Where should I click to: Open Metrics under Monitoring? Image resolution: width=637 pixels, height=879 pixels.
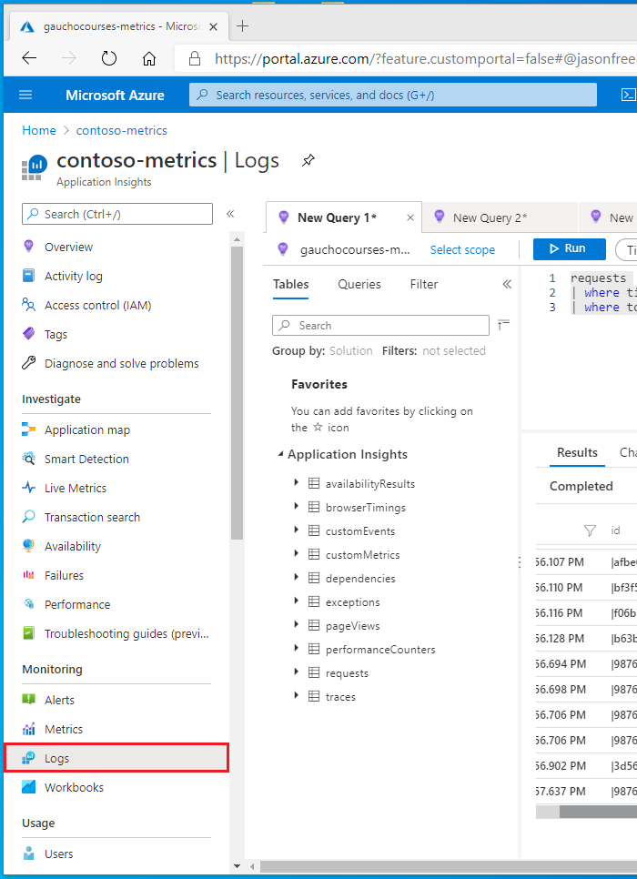click(64, 729)
